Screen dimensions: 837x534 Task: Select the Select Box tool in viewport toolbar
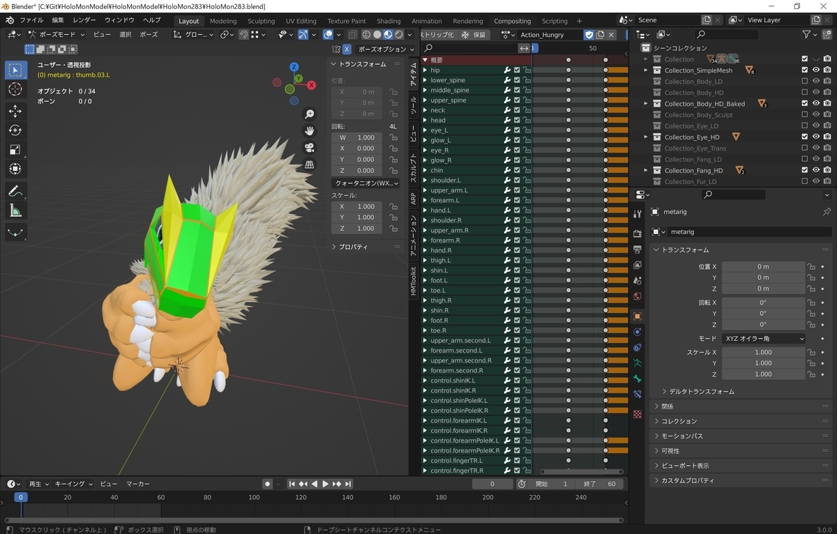click(16, 70)
